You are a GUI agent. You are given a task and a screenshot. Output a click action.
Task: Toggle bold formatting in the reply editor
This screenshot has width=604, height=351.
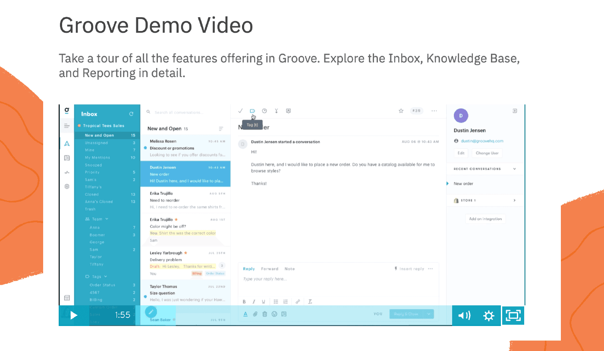tap(244, 301)
